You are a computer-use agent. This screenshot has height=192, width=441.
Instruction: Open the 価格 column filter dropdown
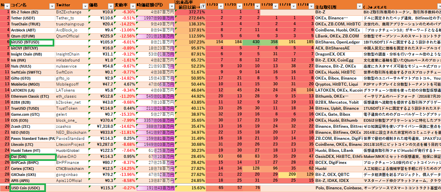[111, 6]
